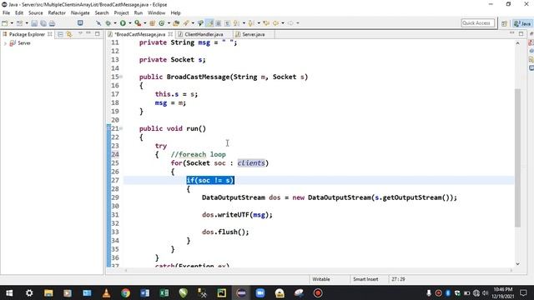The image size is (534, 300).
Task: Click the Forward navigation arrow in toolbar
Action: [290, 23]
